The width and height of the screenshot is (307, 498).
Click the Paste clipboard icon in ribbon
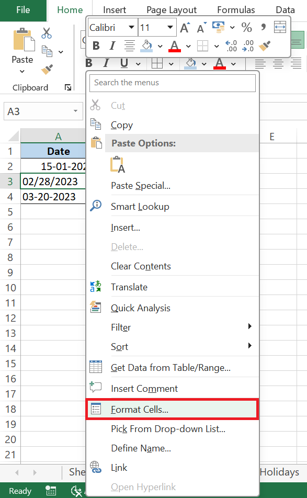pyautogui.click(x=24, y=40)
